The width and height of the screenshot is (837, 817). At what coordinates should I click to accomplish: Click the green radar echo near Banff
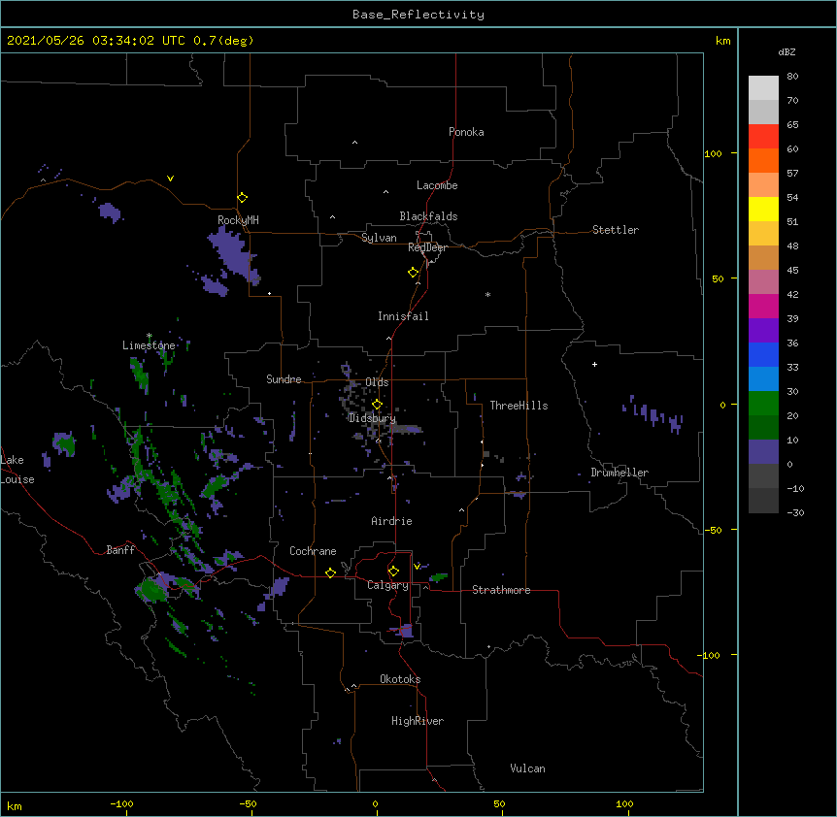tap(153, 589)
